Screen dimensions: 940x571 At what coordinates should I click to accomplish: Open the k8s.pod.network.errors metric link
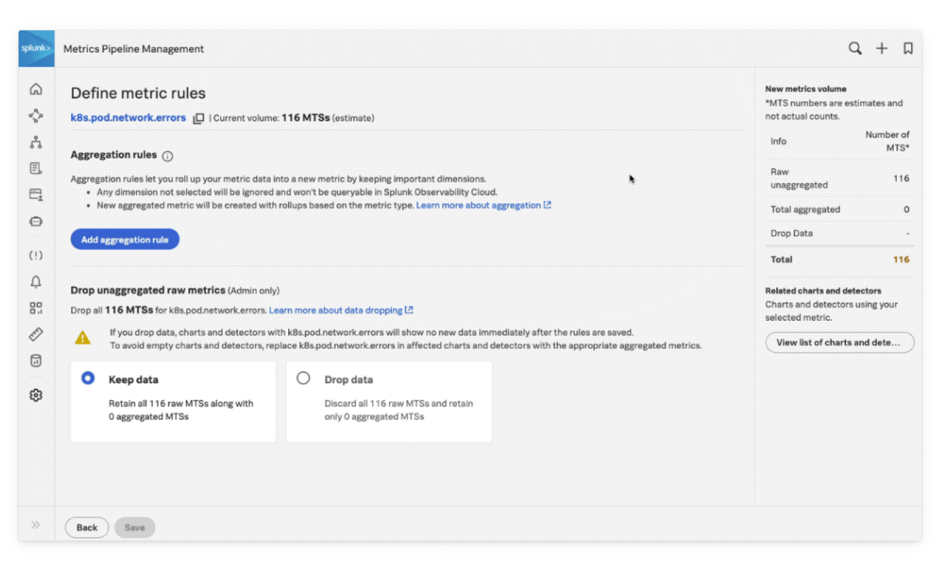[128, 117]
